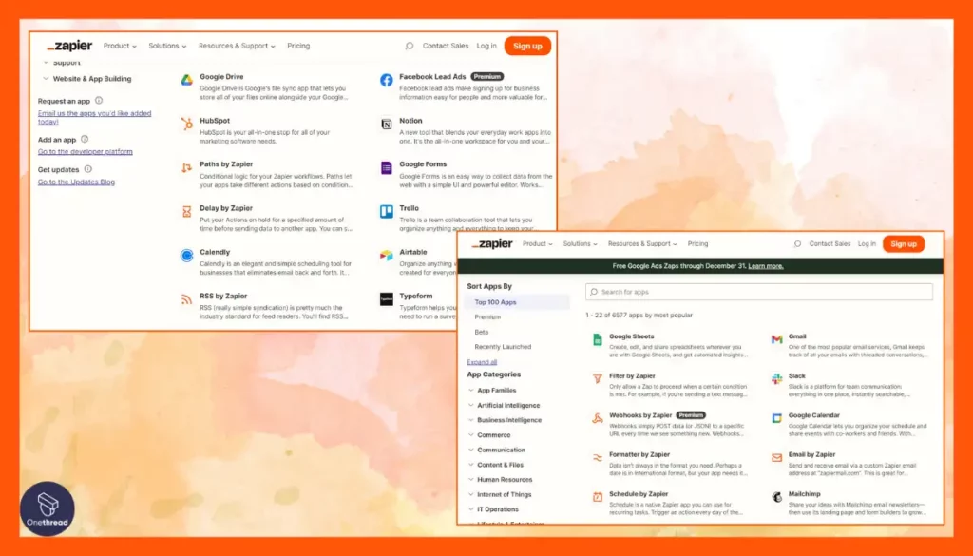This screenshot has height=556, width=973.
Task: Open the Notion app icon
Action: pos(387,124)
